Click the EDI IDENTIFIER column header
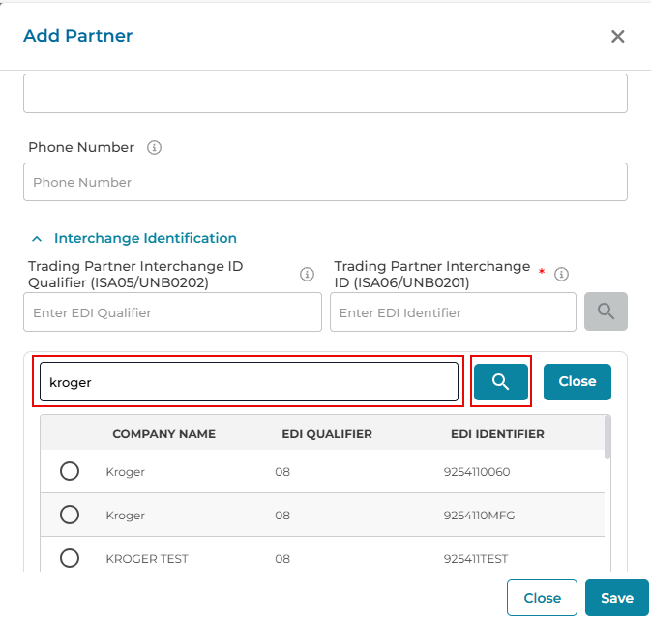Image resolution: width=651 pixels, height=621 pixels. [497, 434]
